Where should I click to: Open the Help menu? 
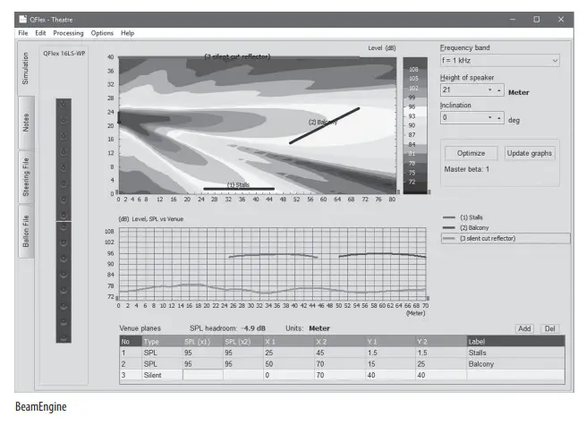coord(127,33)
